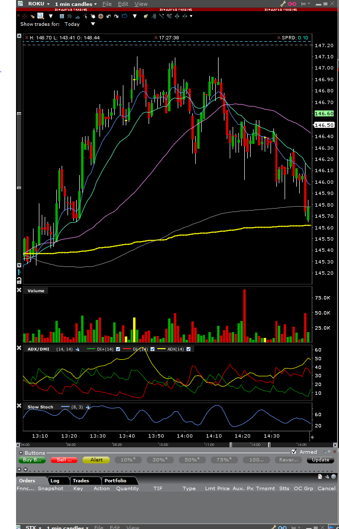Toggle the DI+(14) line checkbox
The height and width of the screenshot is (529, 339).
pyautogui.click(x=118, y=349)
